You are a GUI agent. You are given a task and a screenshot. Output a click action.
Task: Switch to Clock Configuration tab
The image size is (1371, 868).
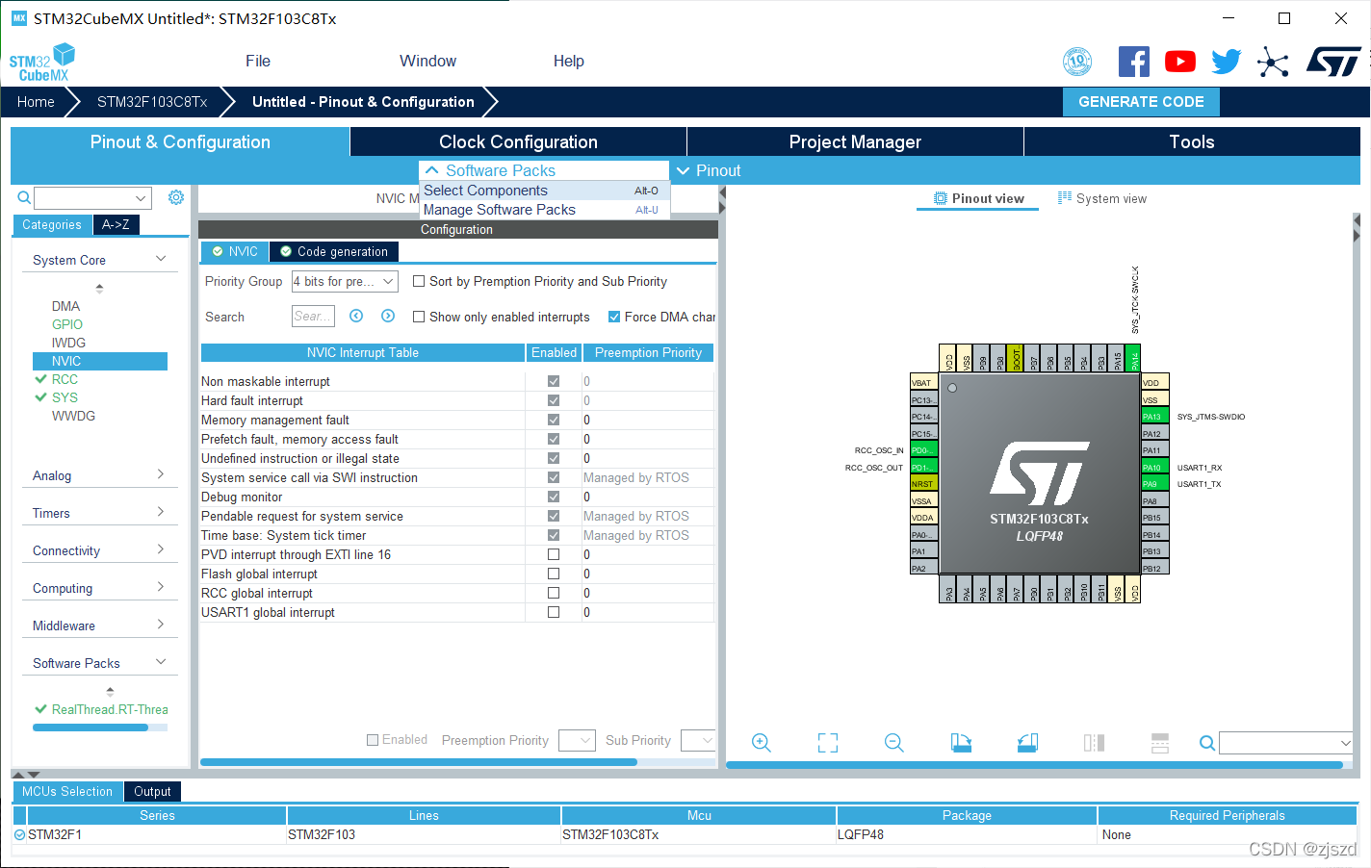pyautogui.click(x=518, y=141)
